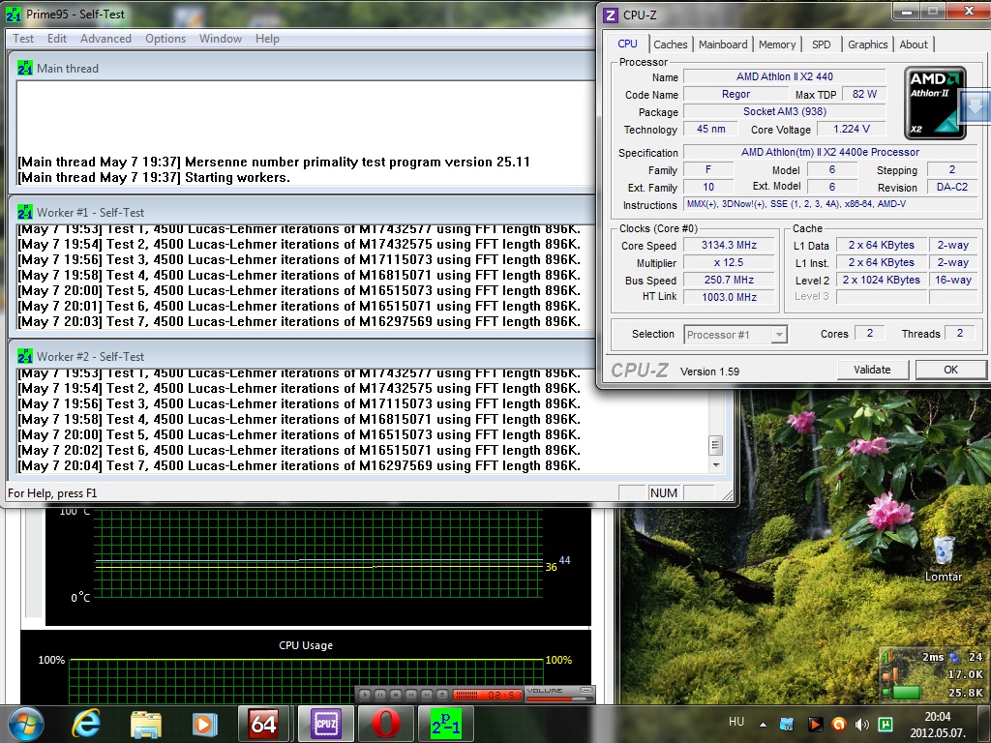Click the AMD Athlon II logo image
The image size is (991, 743).
(x=934, y=103)
